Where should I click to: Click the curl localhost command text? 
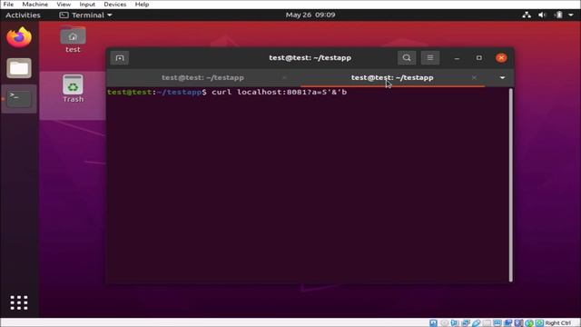tap(280, 92)
